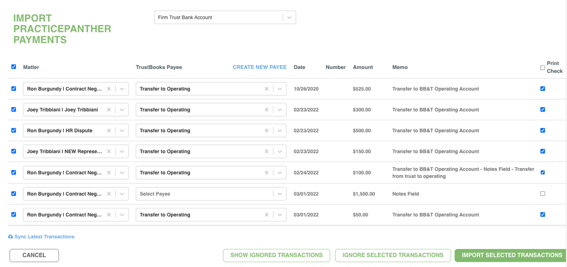The height and width of the screenshot is (267, 567).
Task: Uncheck Print Check for the $525.00 transaction
Action: click(x=543, y=89)
